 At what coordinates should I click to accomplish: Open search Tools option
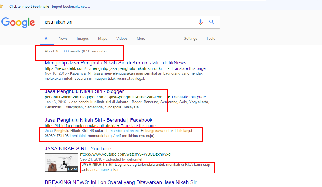(x=211, y=39)
